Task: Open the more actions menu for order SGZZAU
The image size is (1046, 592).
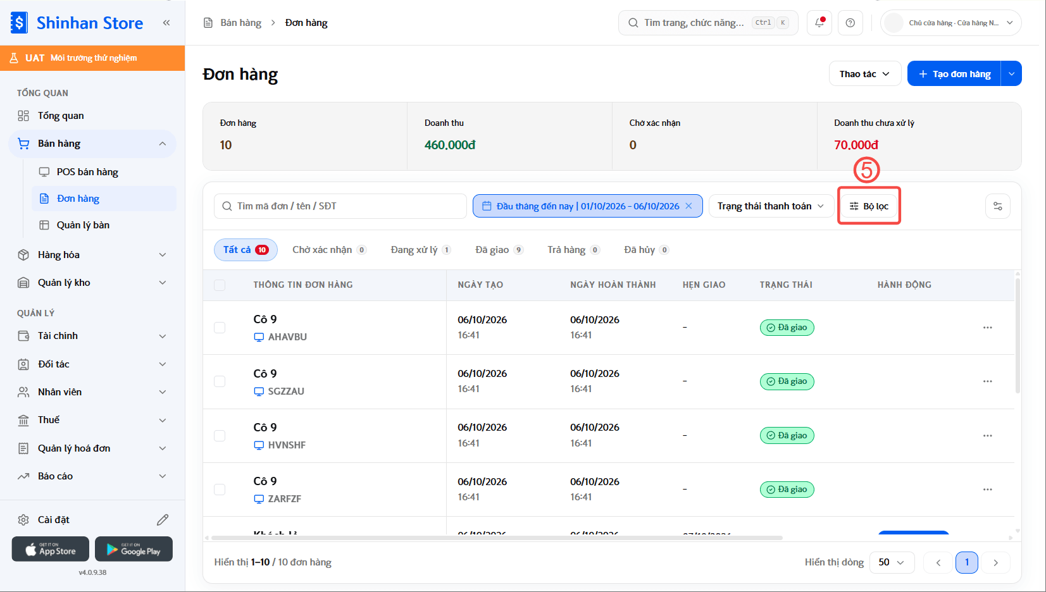Action: point(988,381)
